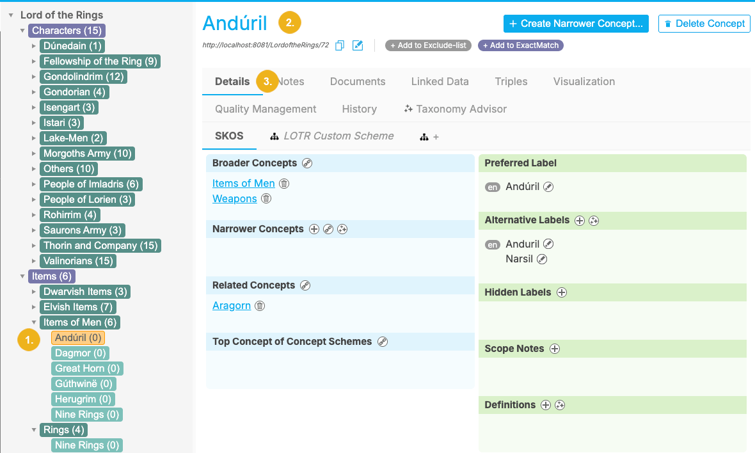The height and width of the screenshot is (453, 755).
Task: Click link icon beside Related Concepts
Action: [305, 285]
